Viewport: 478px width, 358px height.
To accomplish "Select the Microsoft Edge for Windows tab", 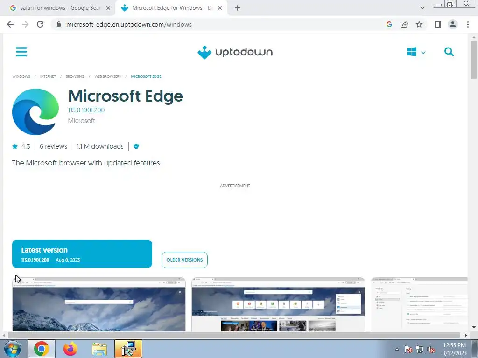I will 170,8.
